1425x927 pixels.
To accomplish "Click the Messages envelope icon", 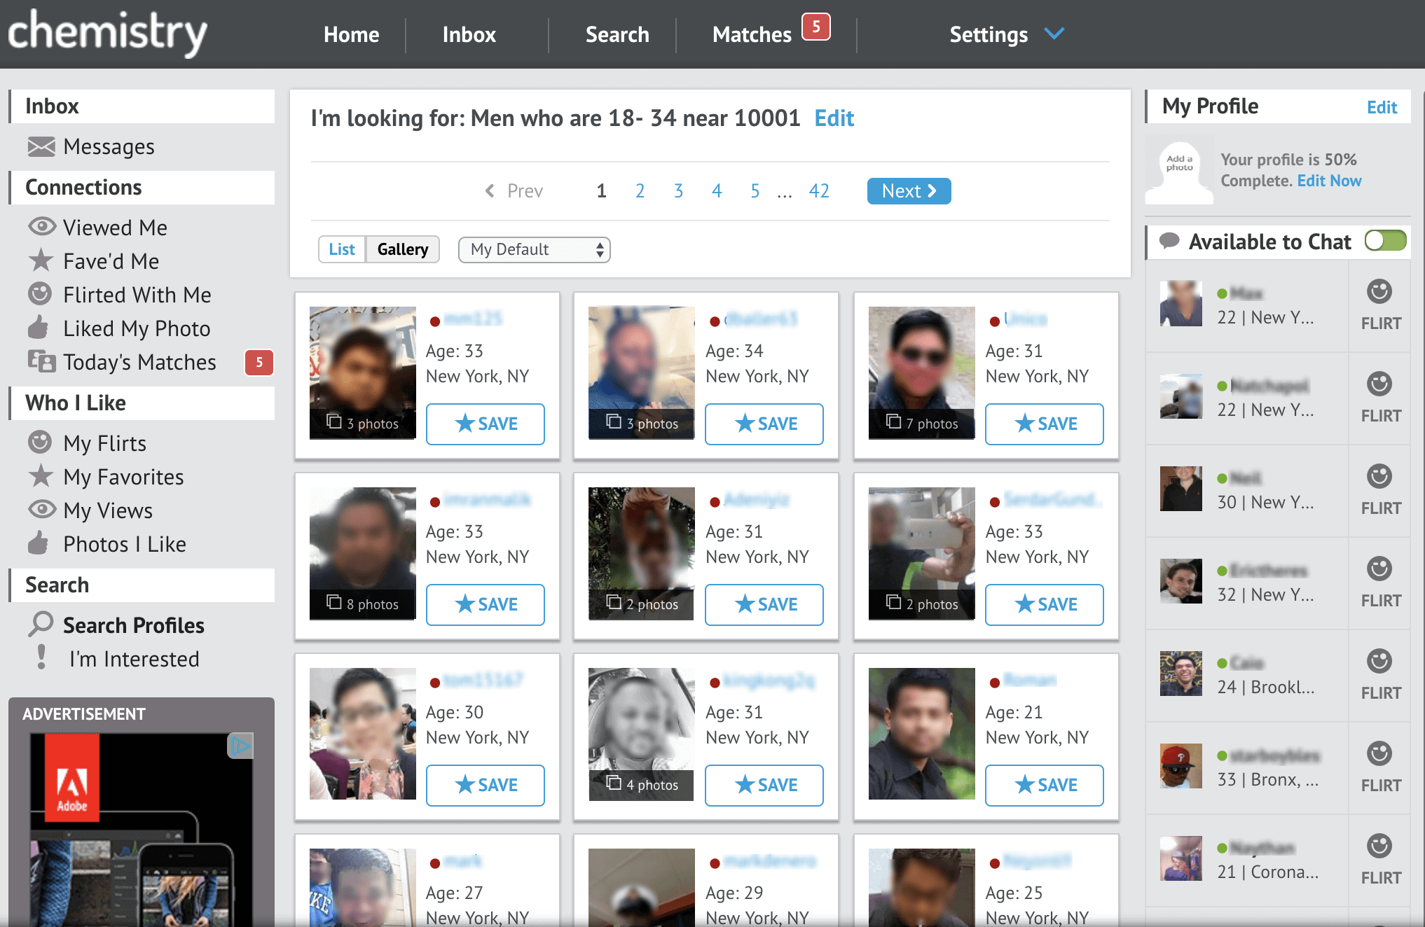I will click(41, 146).
